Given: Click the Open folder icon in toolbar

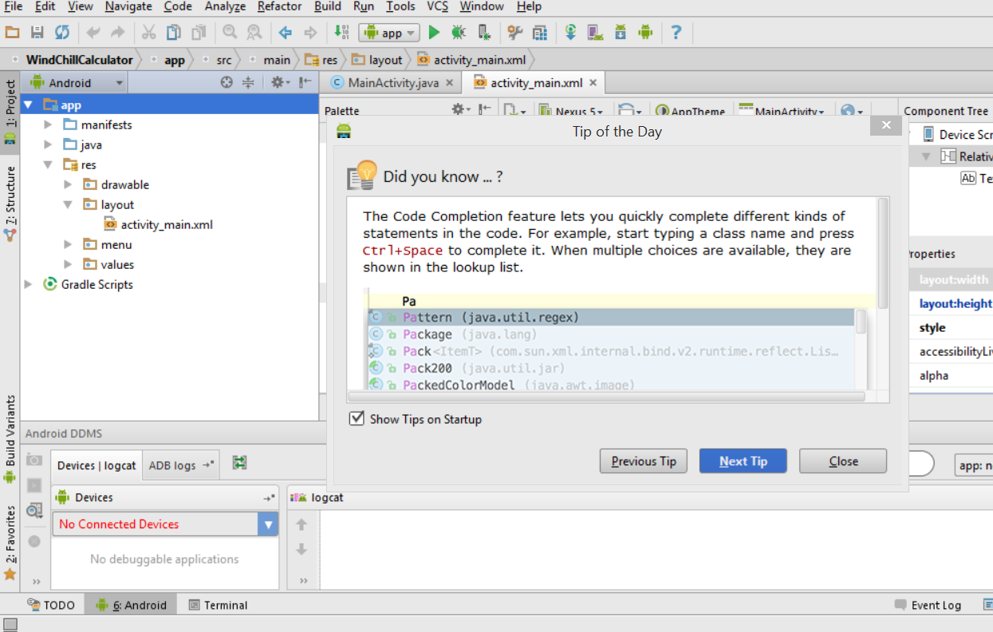Looking at the screenshot, I should (x=13, y=33).
